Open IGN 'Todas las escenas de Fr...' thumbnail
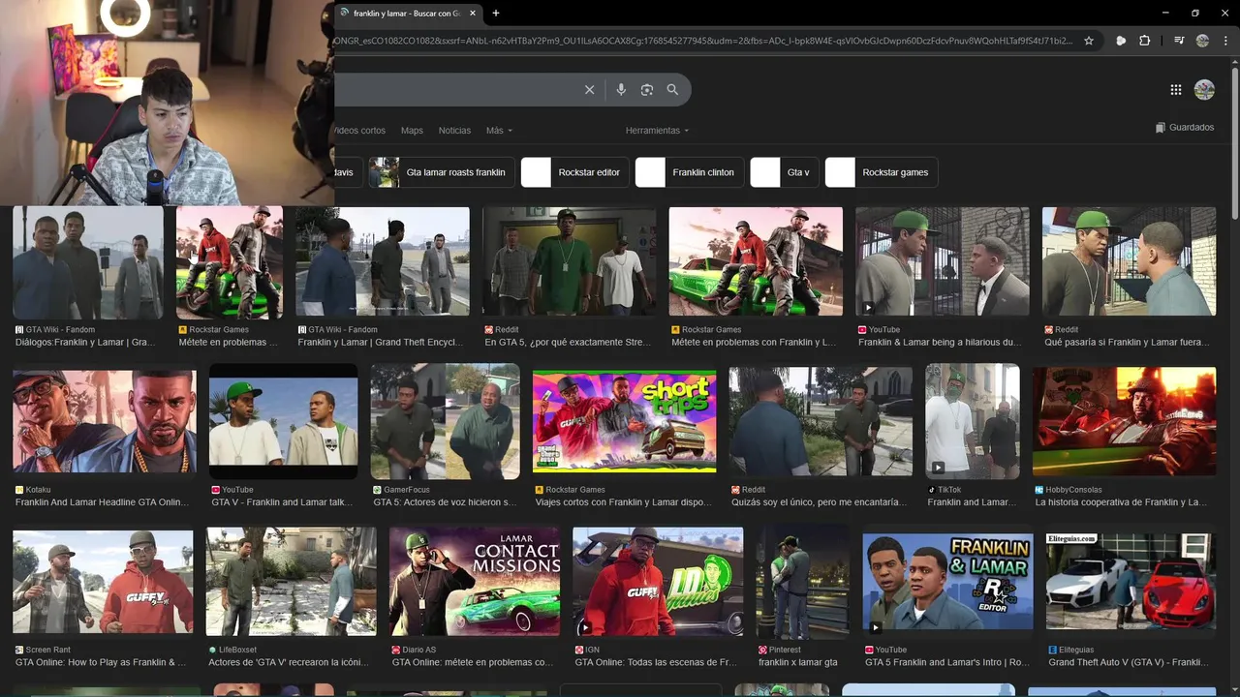 click(x=658, y=582)
